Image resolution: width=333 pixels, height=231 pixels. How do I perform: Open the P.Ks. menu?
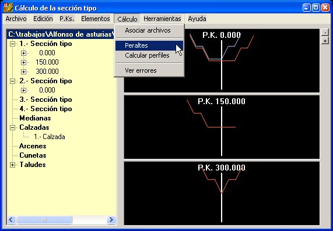coord(66,19)
